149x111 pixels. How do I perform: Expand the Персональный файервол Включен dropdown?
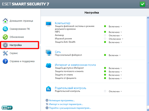[115, 55]
